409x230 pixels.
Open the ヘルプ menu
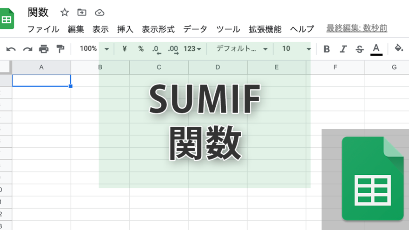[302, 29]
